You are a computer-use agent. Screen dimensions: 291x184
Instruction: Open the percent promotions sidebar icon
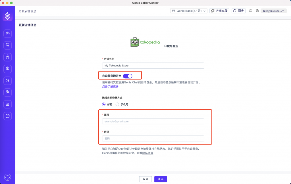tap(8, 80)
